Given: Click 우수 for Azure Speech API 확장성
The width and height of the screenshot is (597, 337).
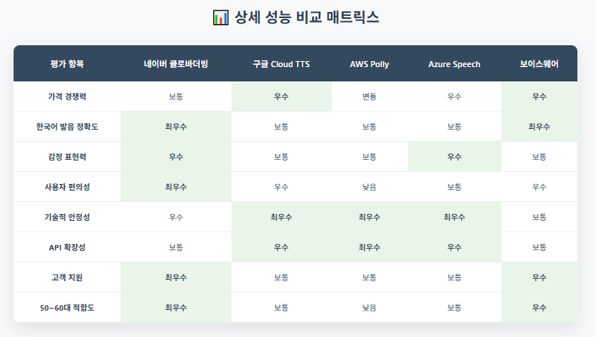Looking at the screenshot, I should 455,247.
